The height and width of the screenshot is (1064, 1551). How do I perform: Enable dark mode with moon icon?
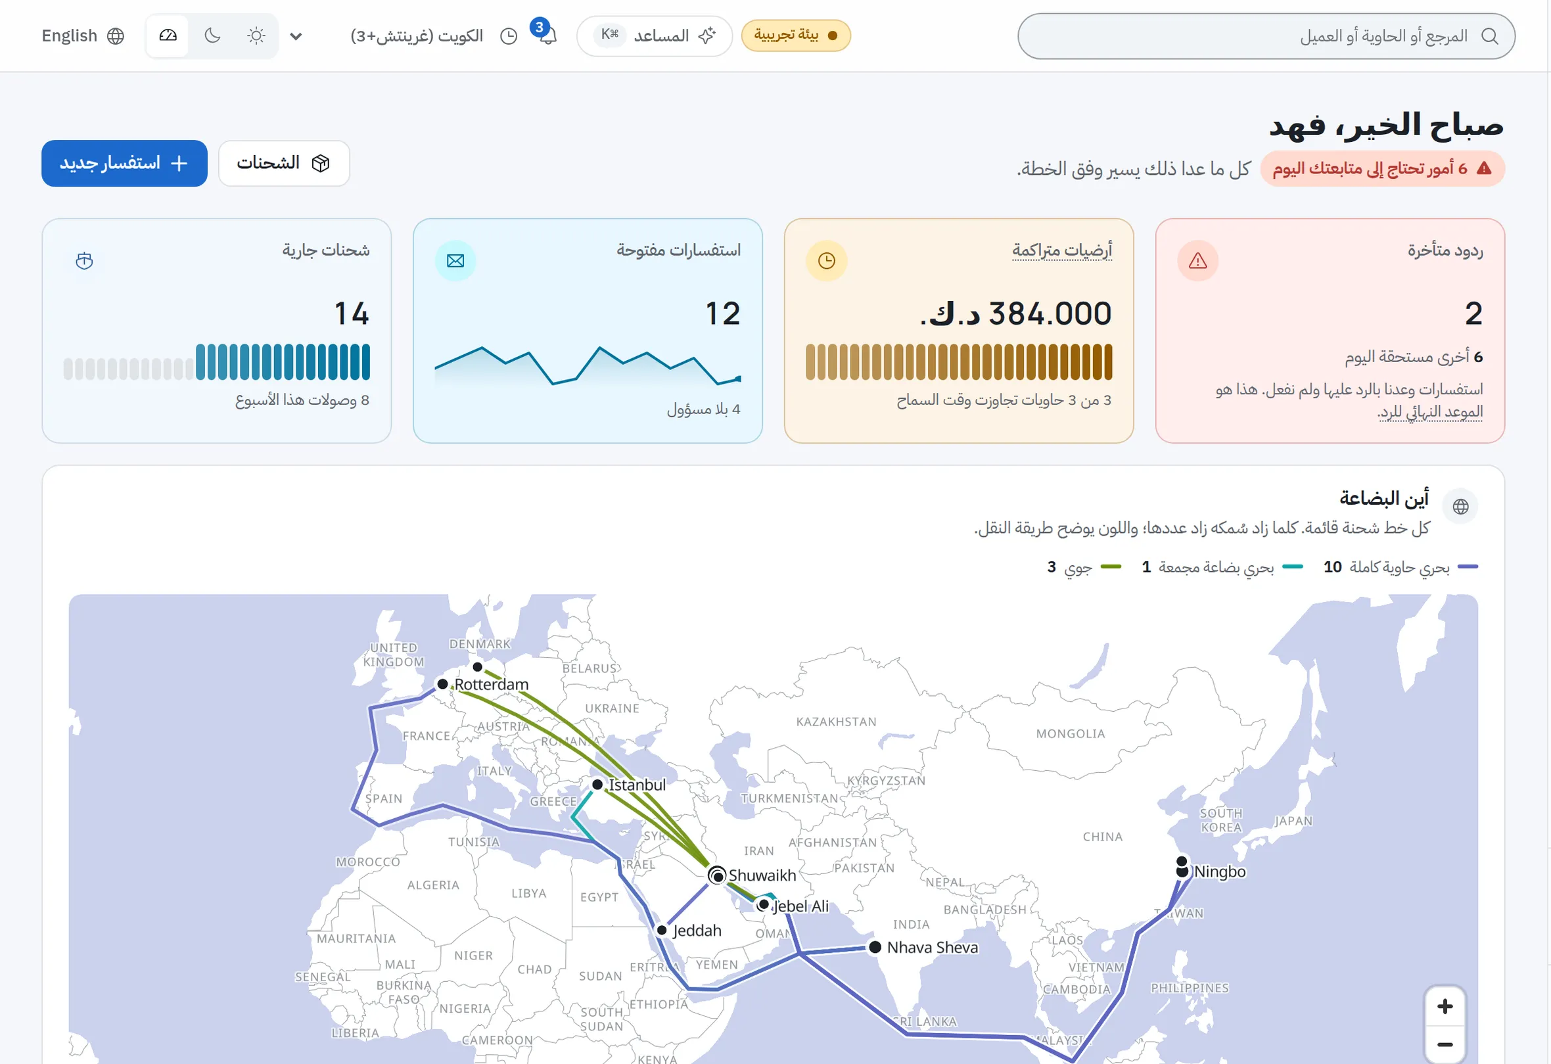(x=212, y=35)
